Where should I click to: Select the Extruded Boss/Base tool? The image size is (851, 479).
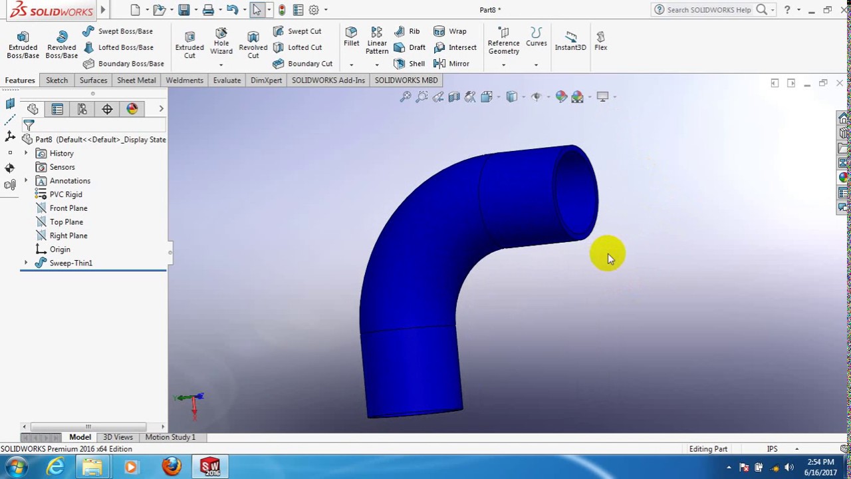(23, 45)
